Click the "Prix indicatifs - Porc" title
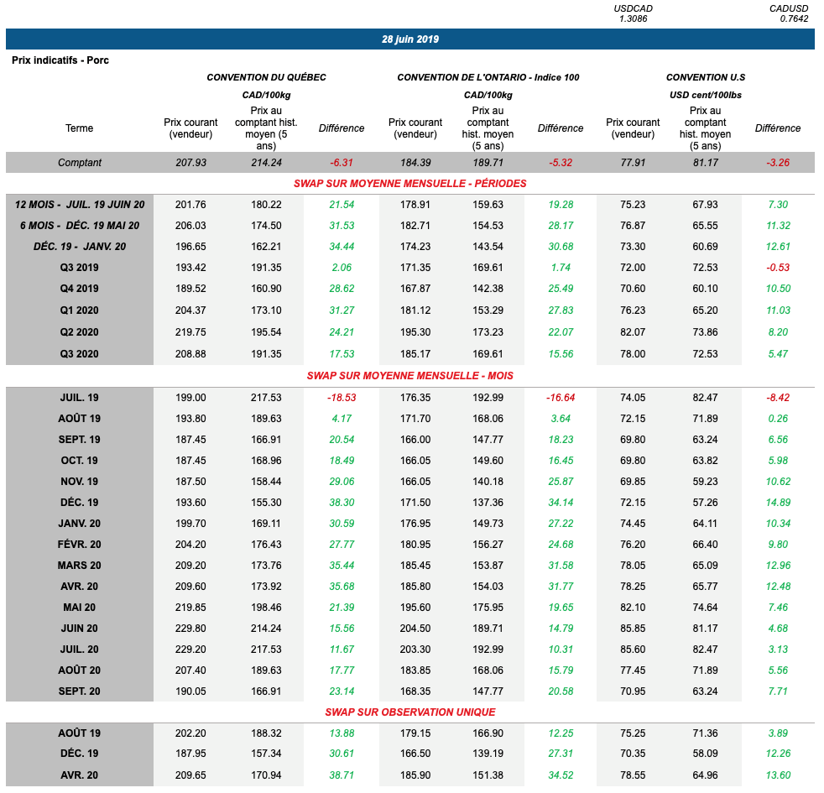The width and height of the screenshot is (824, 793). 60,60
